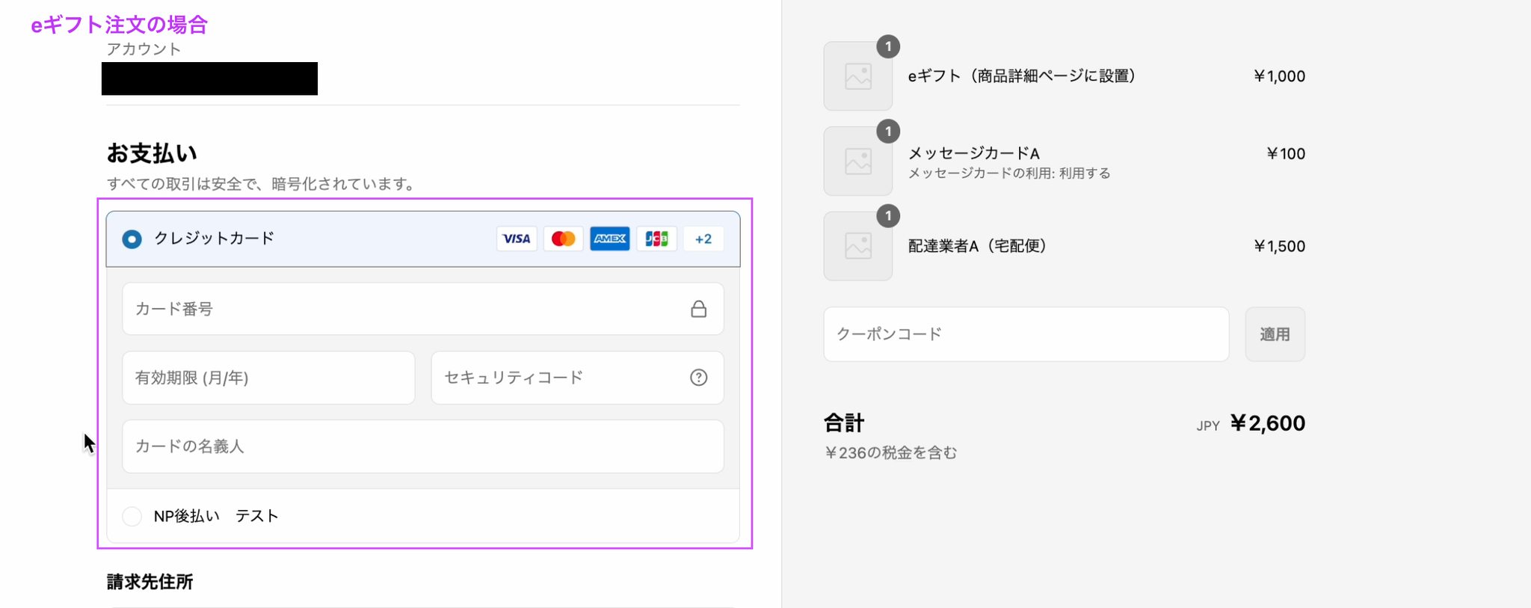Viewport: 1531px width, 608px height.
Task: Click the ¥2,600 total amount
Action: click(1268, 423)
